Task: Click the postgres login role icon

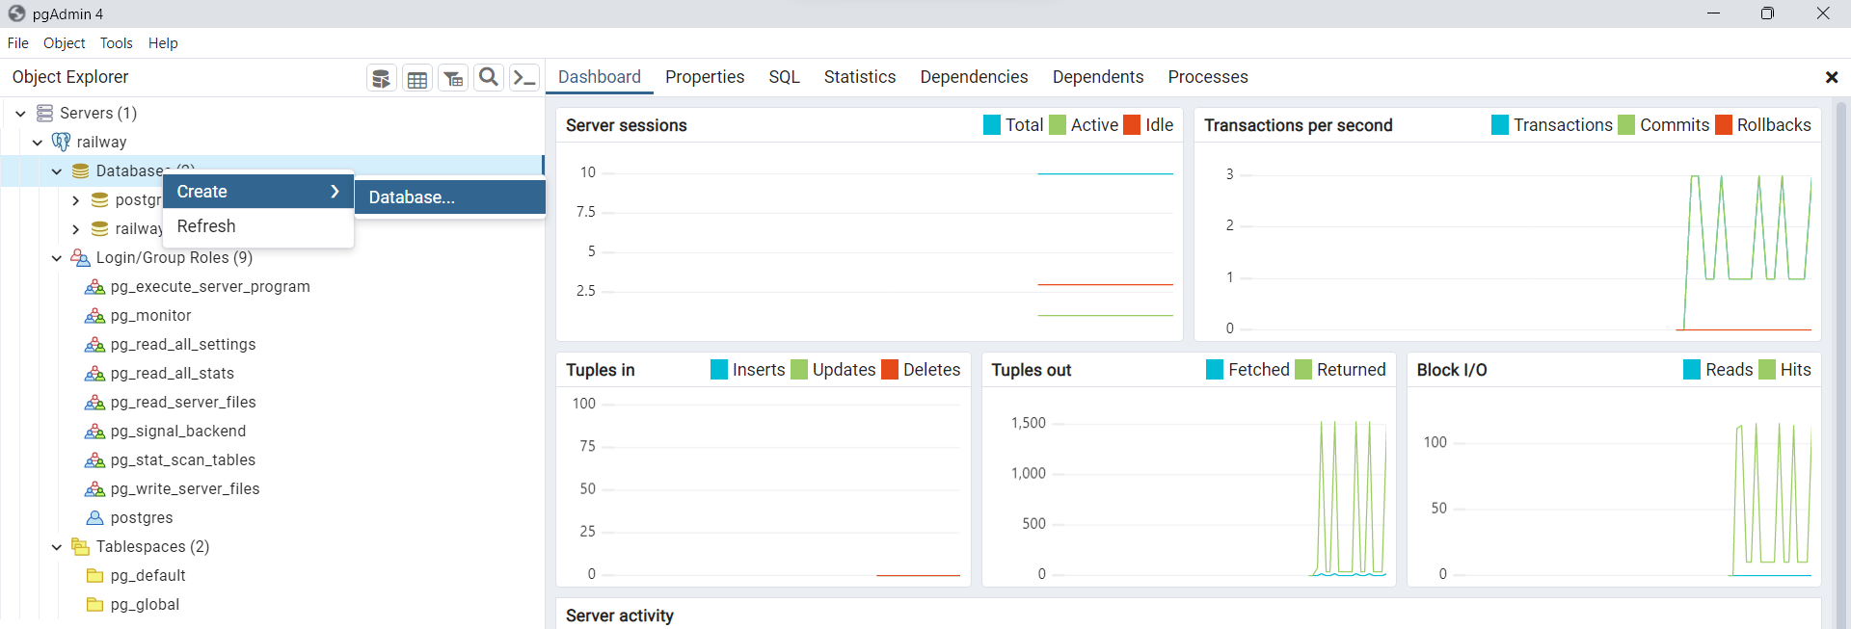Action: [94, 518]
